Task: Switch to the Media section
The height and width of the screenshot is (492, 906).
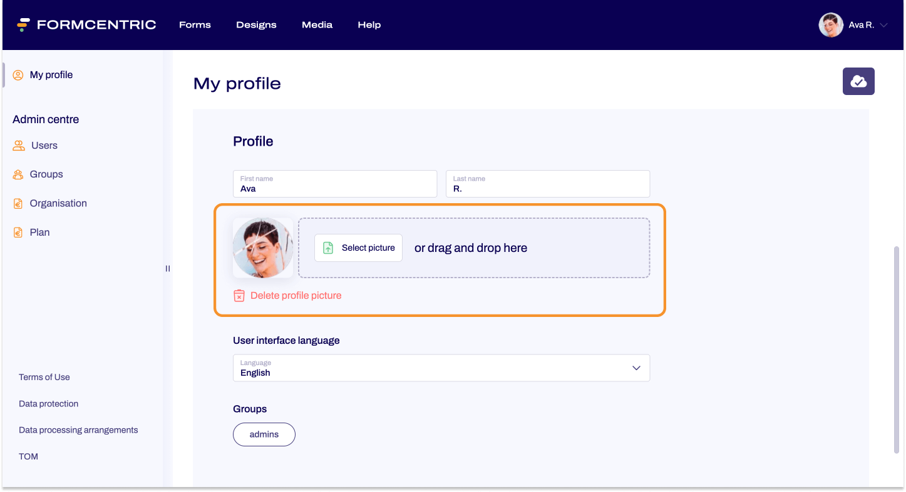Action: point(317,25)
